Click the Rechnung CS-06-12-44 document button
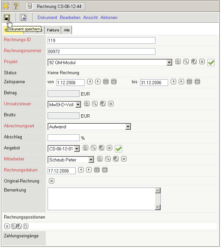 point(55,6)
